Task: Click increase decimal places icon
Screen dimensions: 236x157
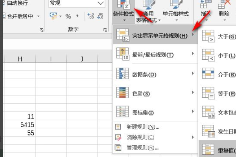Action: click(90, 16)
